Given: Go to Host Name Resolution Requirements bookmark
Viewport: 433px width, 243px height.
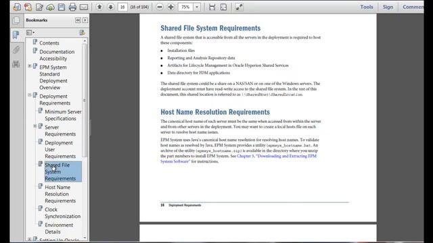Looking at the screenshot, I should pyautogui.click(x=60, y=194).
